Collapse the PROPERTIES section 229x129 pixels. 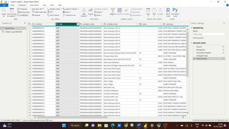191,28
